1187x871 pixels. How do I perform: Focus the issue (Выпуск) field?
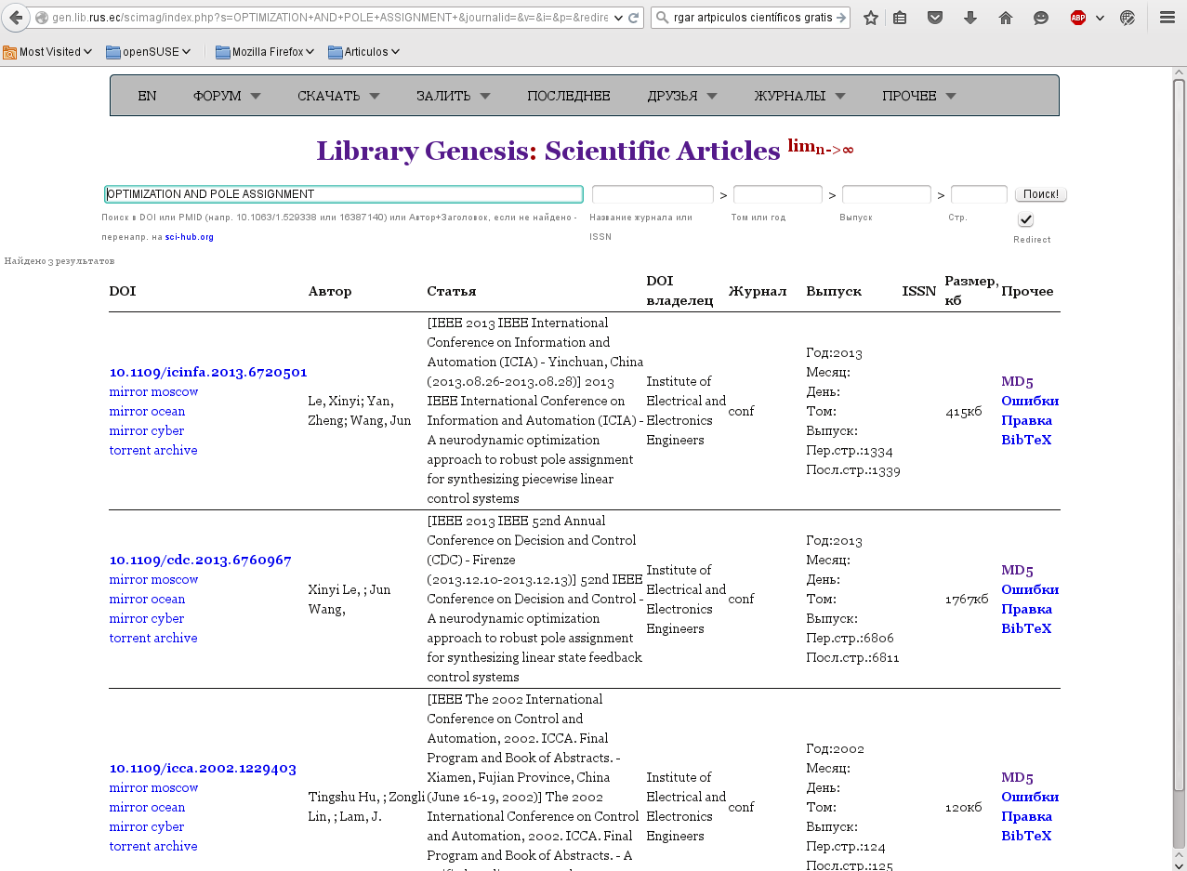pyautogui.click(x=887, y=195)
